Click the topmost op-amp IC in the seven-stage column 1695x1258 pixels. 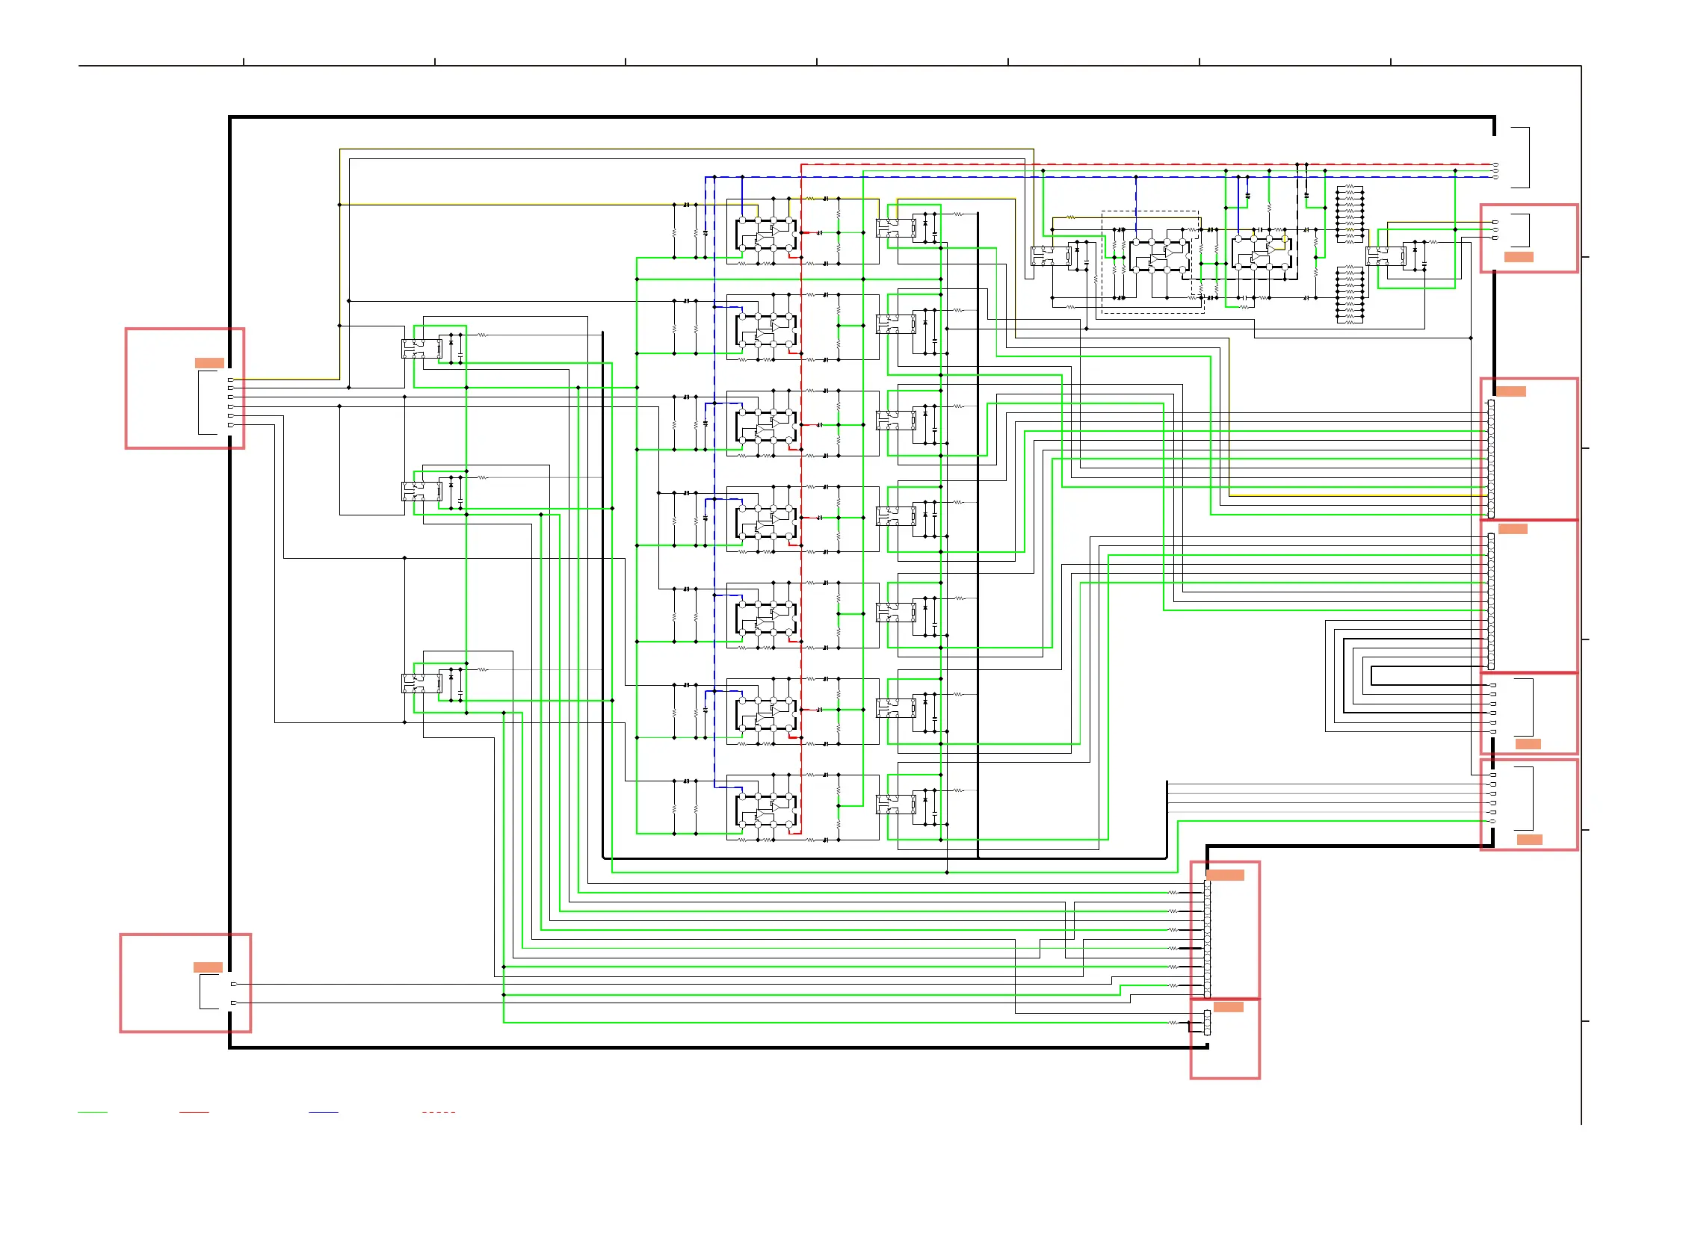pos(766,235)
